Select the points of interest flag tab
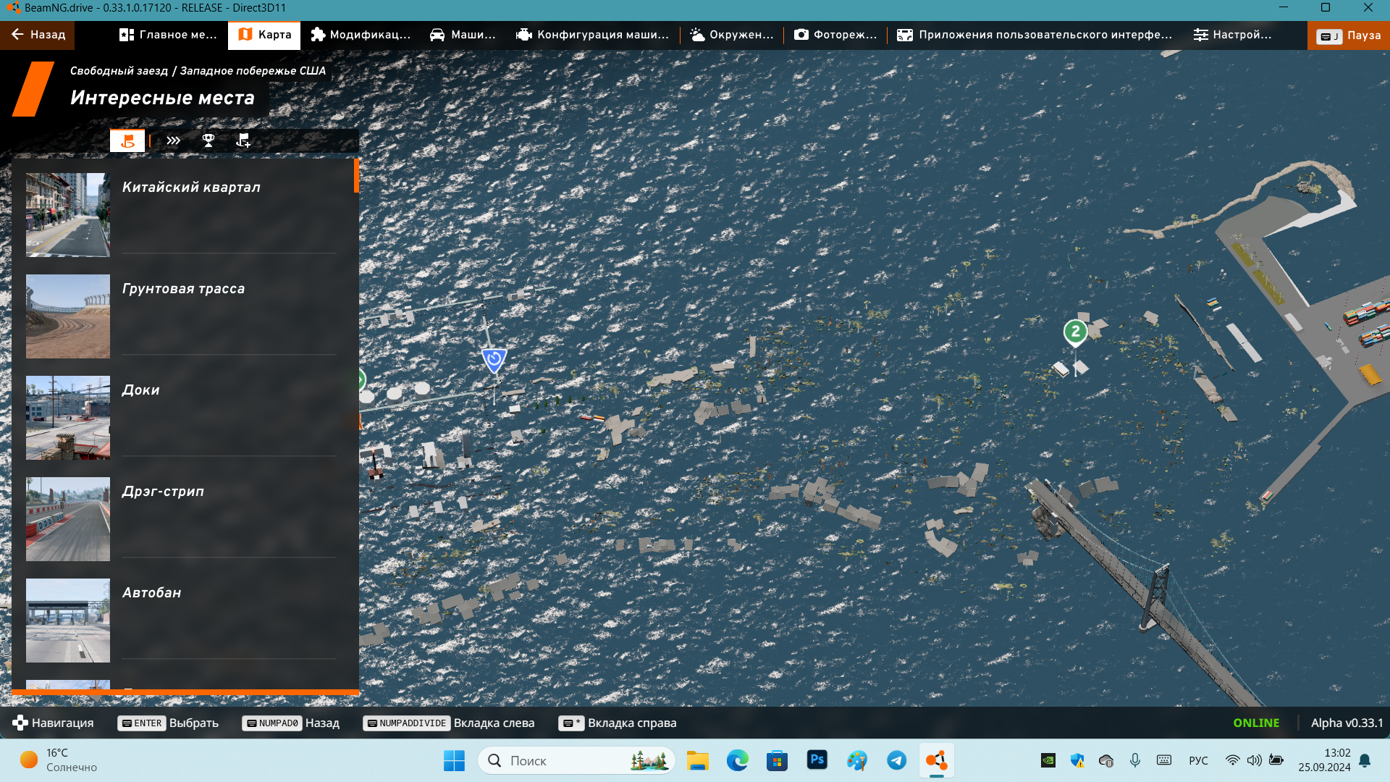Screen dimensions: 1390x782 click(x=127, y=140)
